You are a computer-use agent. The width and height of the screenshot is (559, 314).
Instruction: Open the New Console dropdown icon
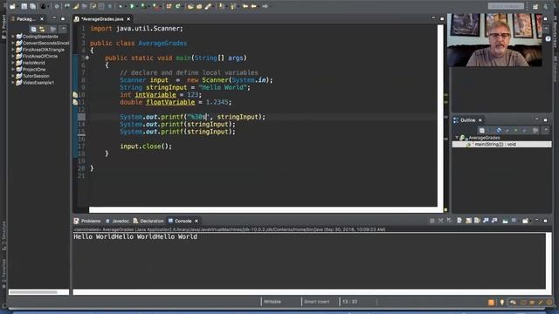click(x=525, y=221)
